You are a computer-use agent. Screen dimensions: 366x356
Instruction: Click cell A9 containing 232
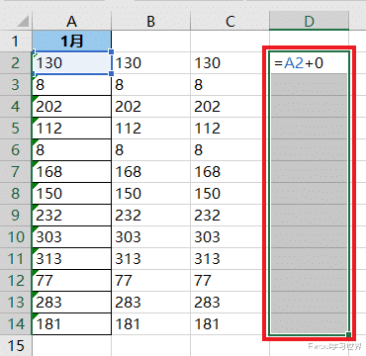[71, 215]
